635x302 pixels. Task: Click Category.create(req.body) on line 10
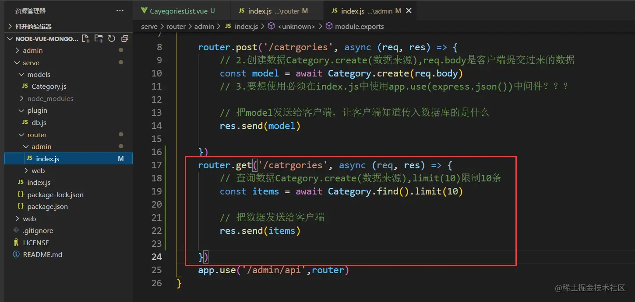pos(395,73)
